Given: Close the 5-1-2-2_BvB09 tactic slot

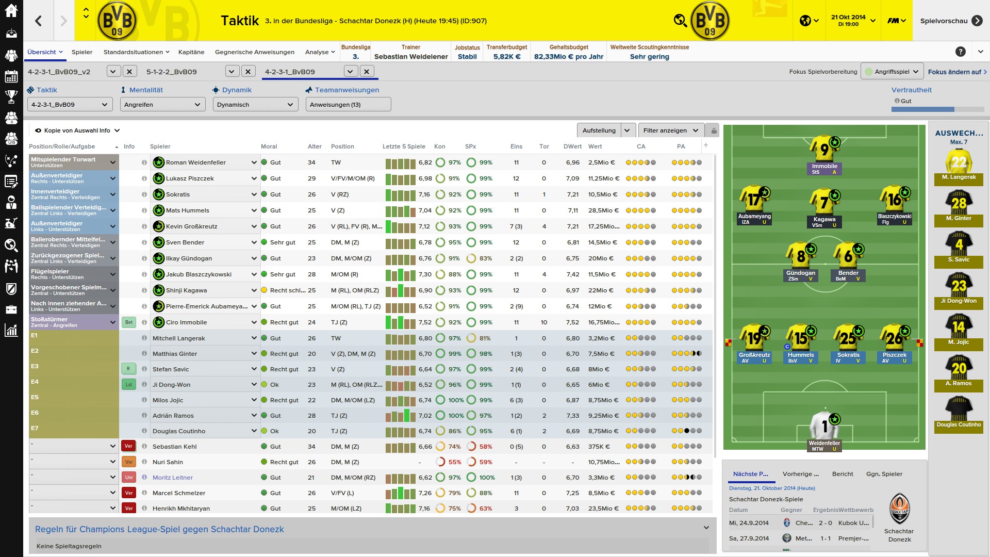Looking at the screenshot, I should (249, 72).
